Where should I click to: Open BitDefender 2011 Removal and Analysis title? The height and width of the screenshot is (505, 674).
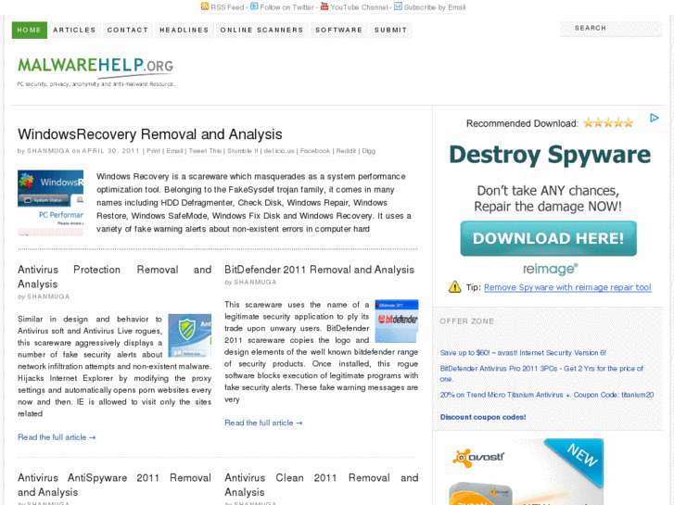tap(319, 270)
